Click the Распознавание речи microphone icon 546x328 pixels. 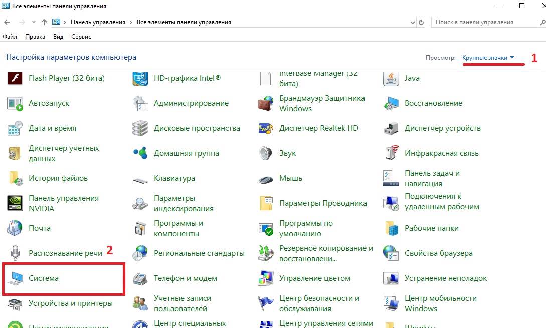pos(15,253)
